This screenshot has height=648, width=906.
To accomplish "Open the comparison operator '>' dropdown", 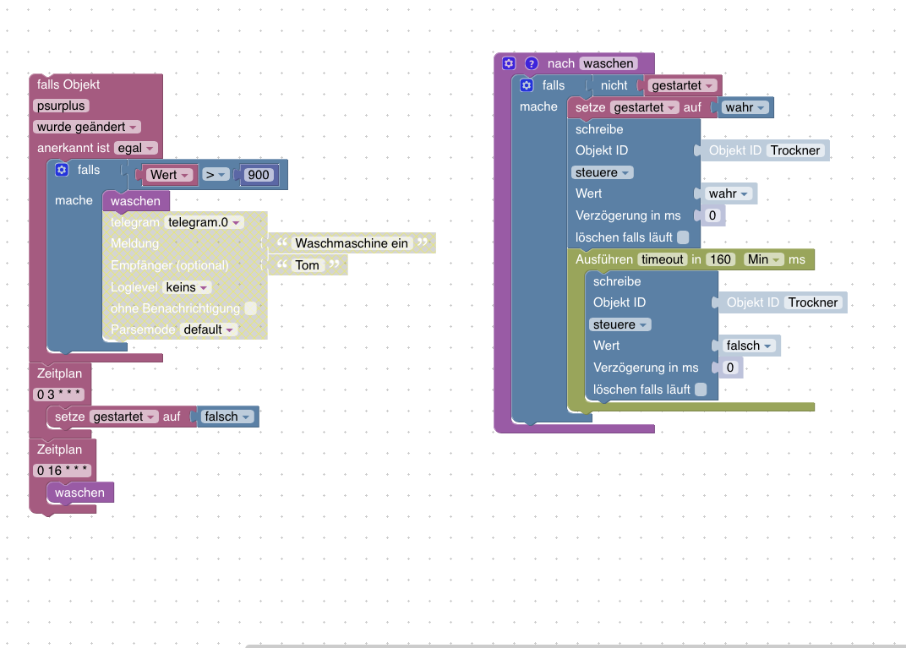I will 215,175.
